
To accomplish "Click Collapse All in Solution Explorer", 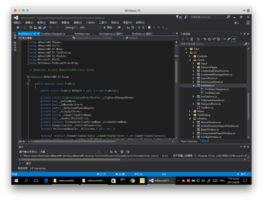I will [214, 39].
